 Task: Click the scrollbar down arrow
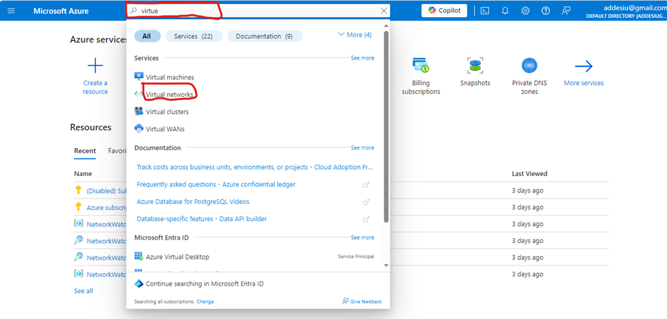tap(387, 265)
